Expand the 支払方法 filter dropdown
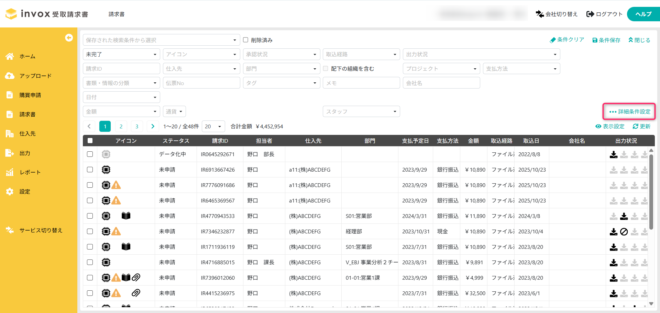The height and width of the screenshot is (313, 660). click(x=521, y=69)
